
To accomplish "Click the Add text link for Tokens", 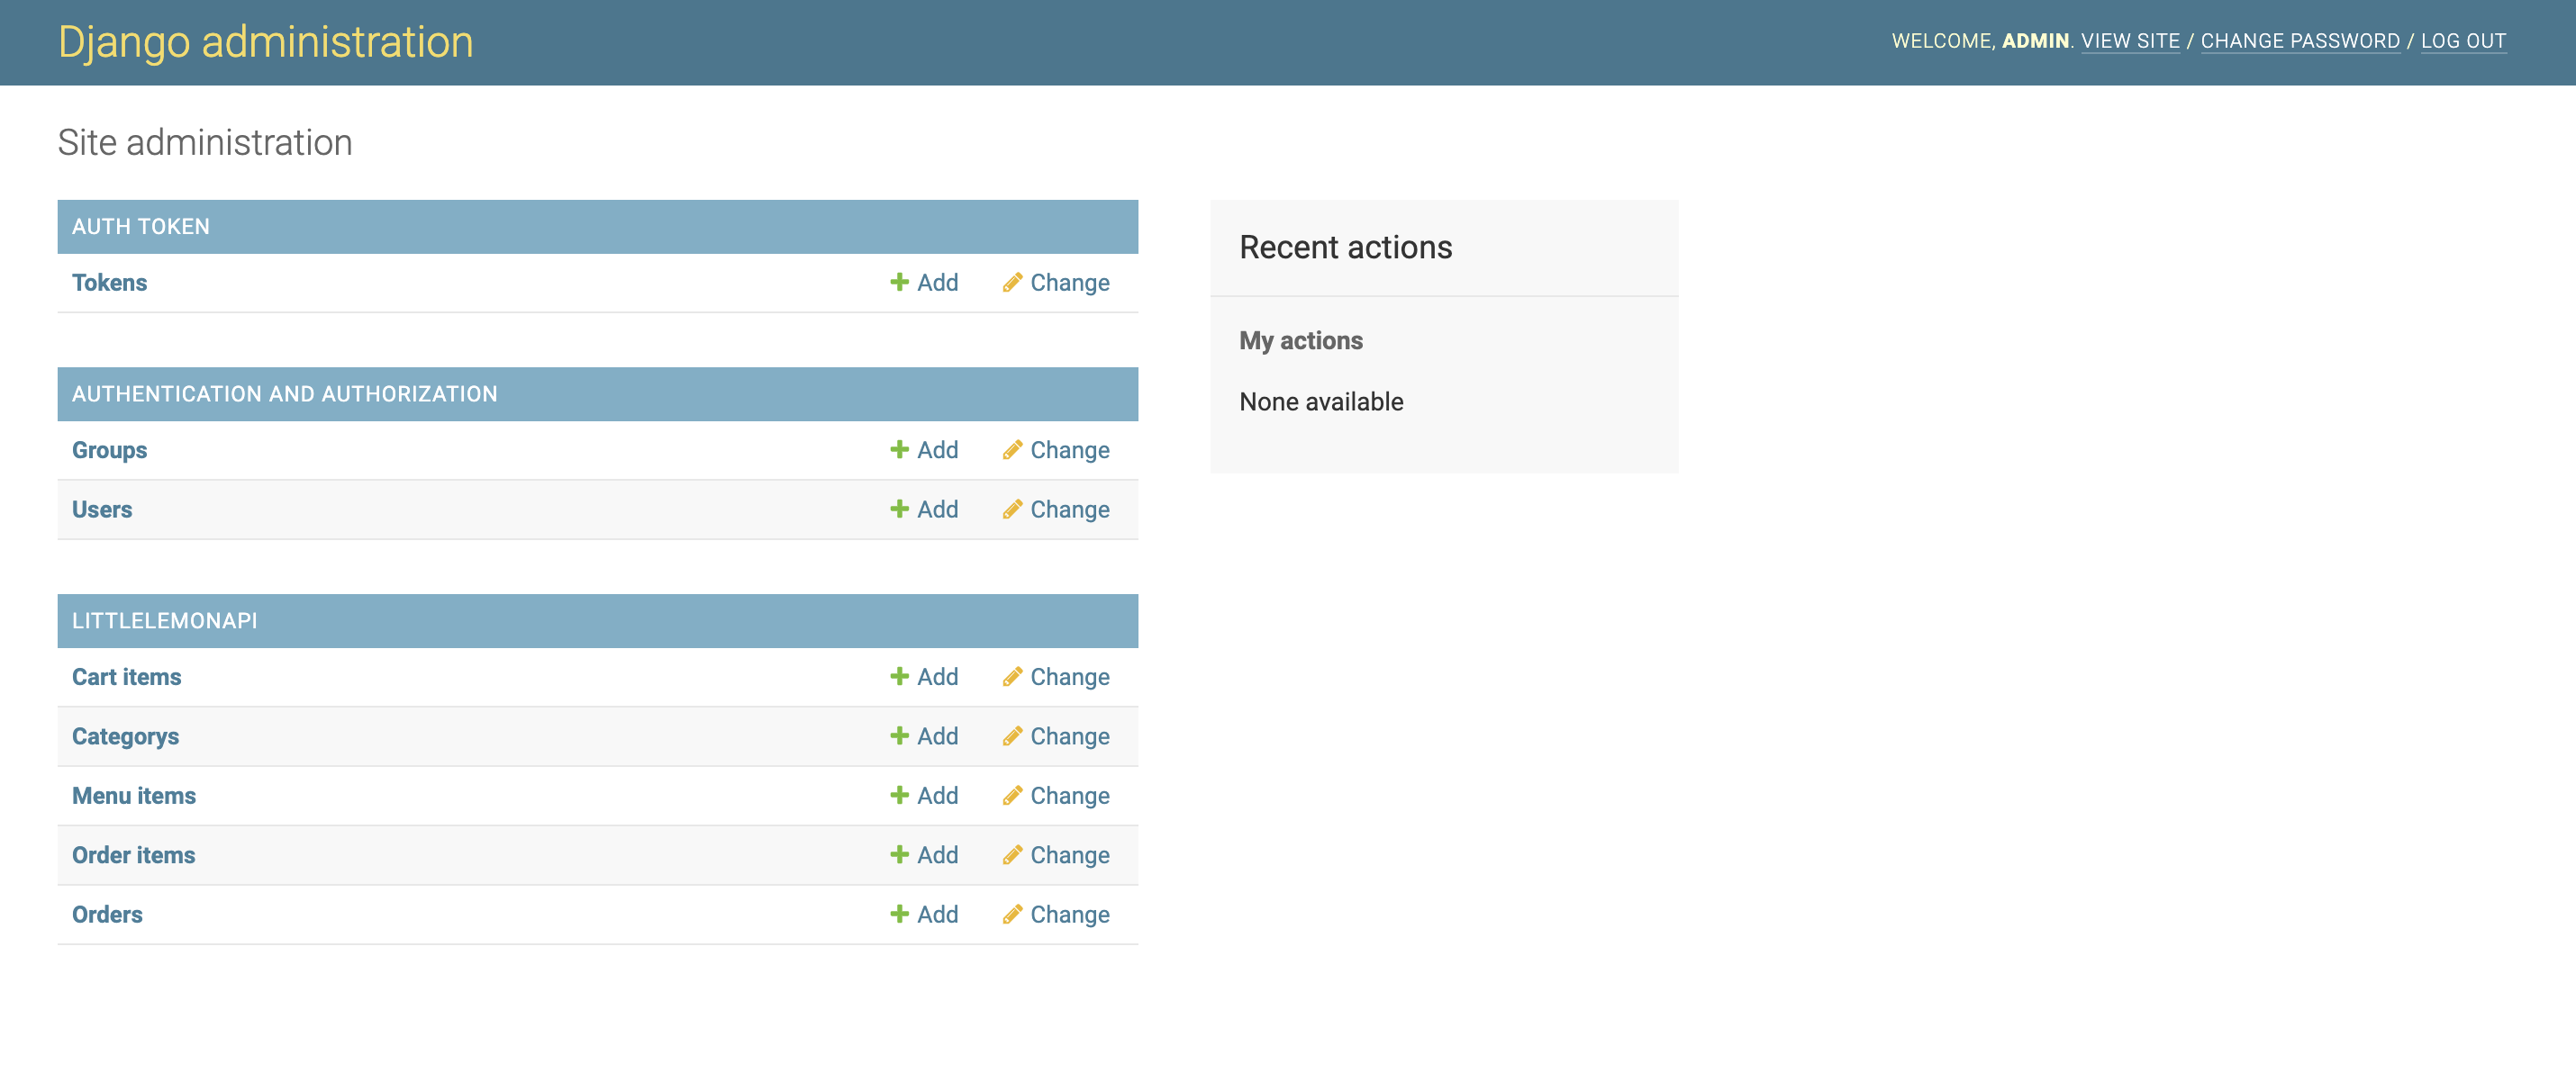I will (x=937, y=283).
